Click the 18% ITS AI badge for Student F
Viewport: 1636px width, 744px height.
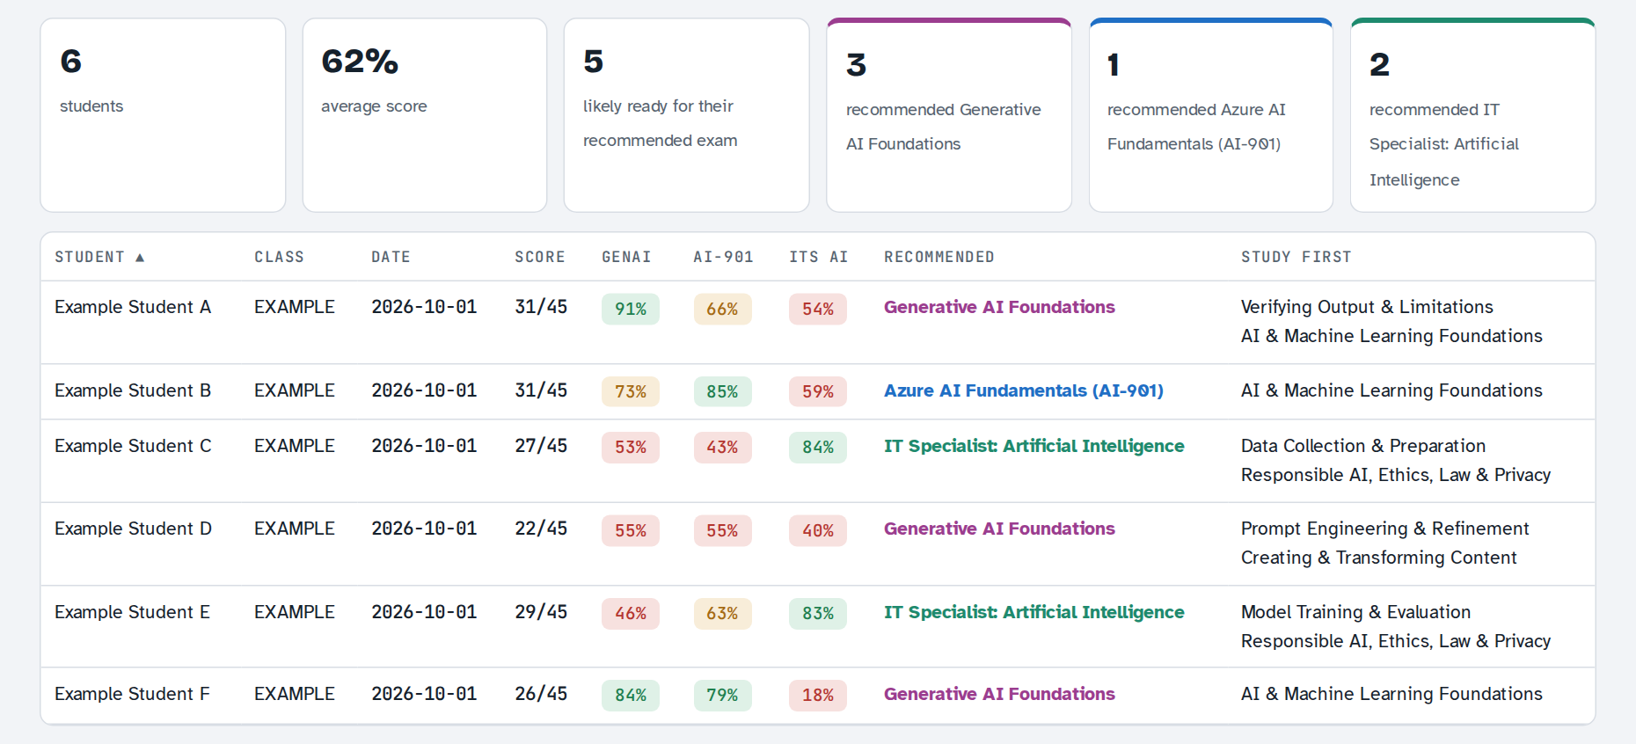coord(818,695)
